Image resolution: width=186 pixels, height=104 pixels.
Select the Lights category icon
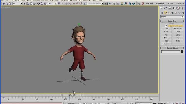pyautogui.click(x=169, y=13)
